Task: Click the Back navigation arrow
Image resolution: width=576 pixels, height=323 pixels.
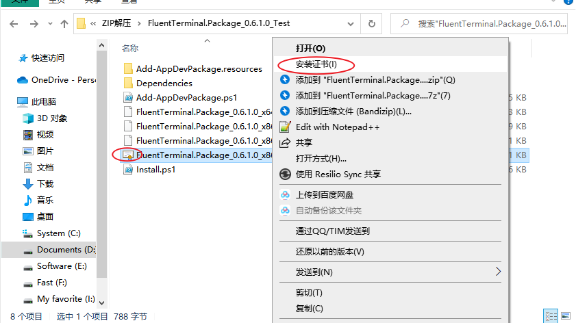Action: point(14,24)
